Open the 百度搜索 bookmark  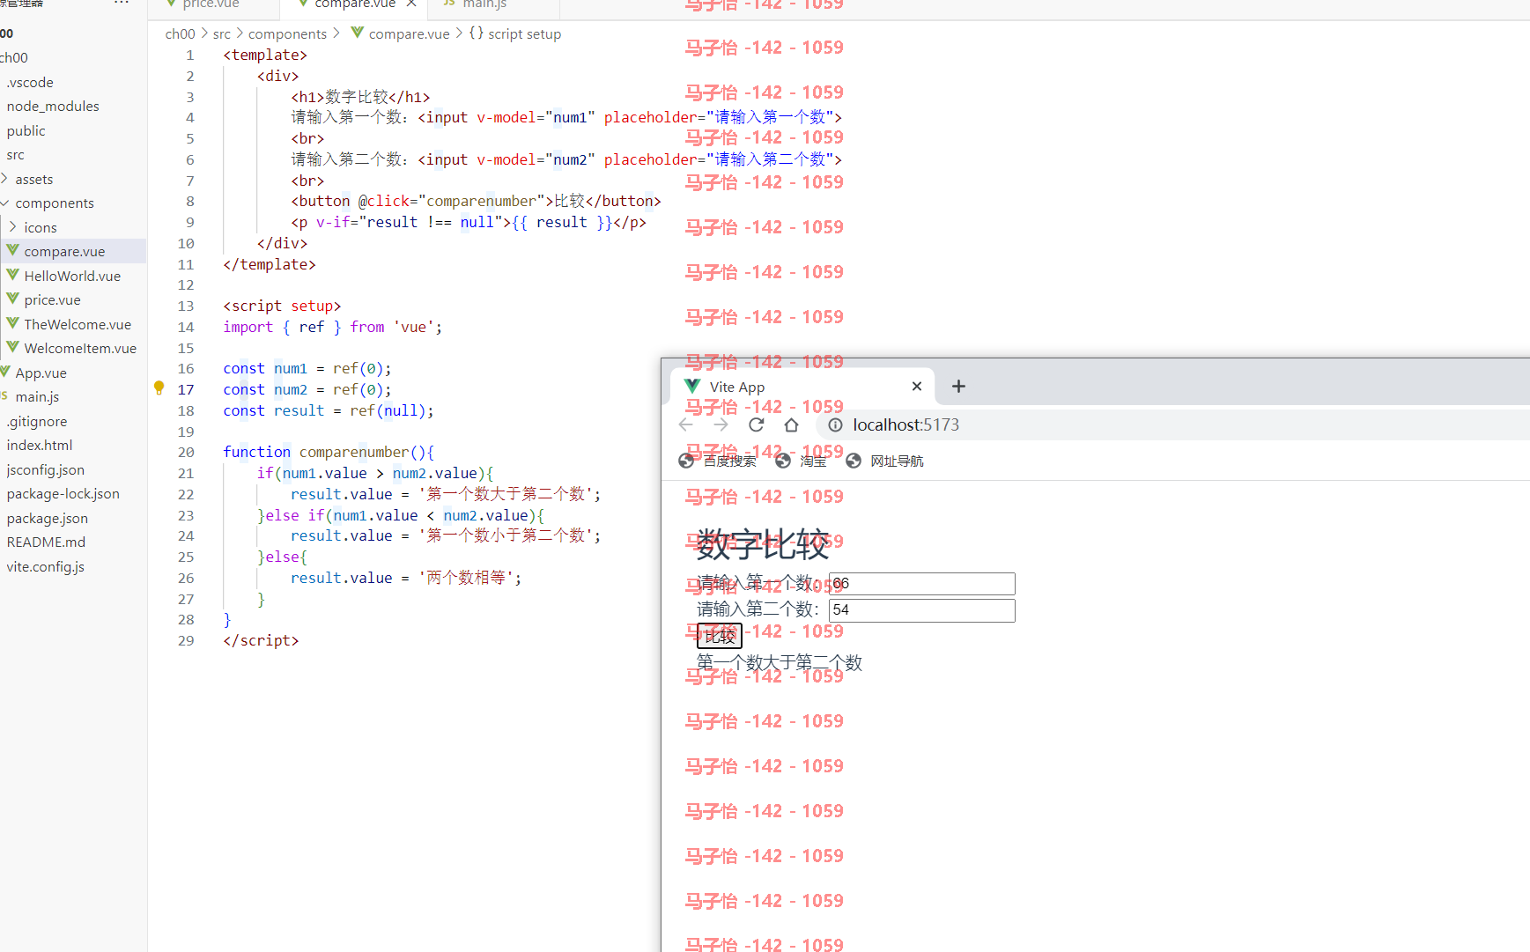[718, 461]
